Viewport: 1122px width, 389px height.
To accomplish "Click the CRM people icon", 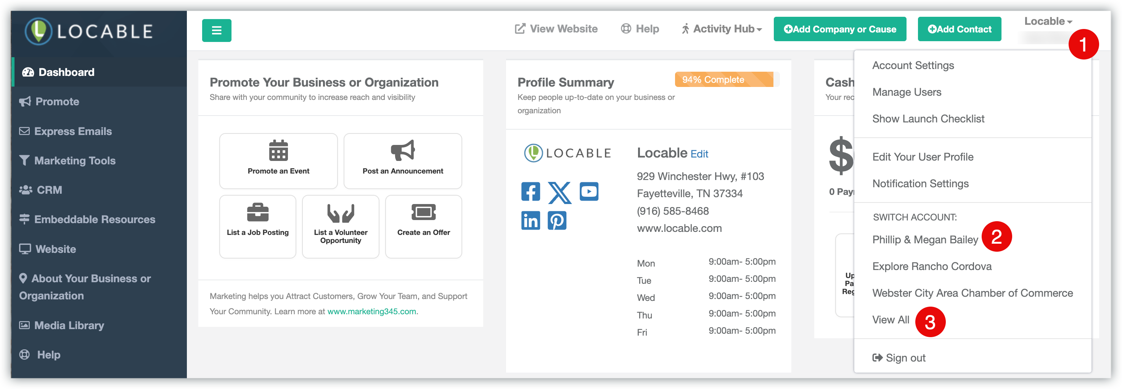I will pos(26,190).
